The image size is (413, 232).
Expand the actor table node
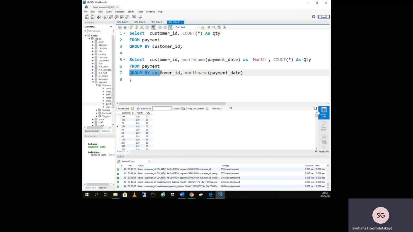click(93, 42)
